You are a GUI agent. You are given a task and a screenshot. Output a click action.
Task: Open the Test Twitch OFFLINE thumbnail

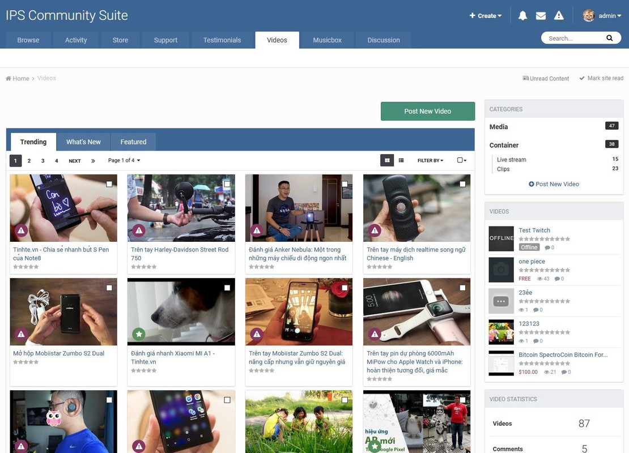point(501,238)
